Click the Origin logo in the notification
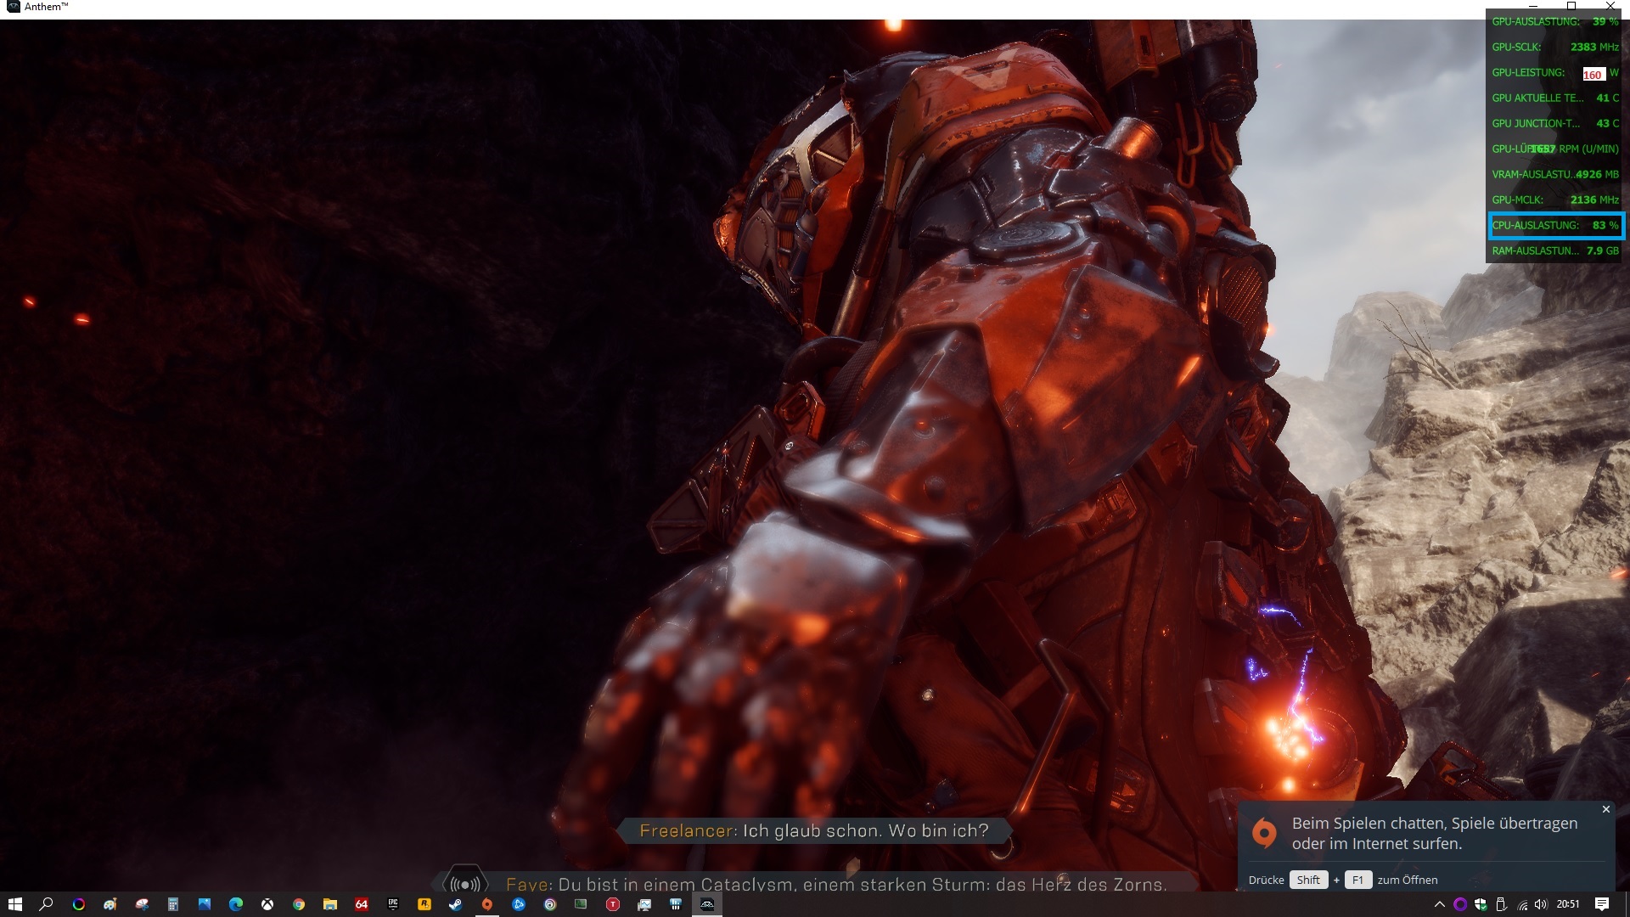Image resolution: width=1630 pixels, height=917 pixels. tap(1264, 833)
